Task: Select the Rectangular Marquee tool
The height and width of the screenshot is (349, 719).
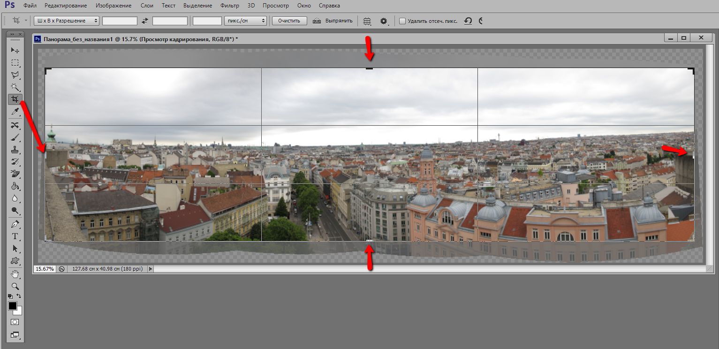Action: click(15, 62)
